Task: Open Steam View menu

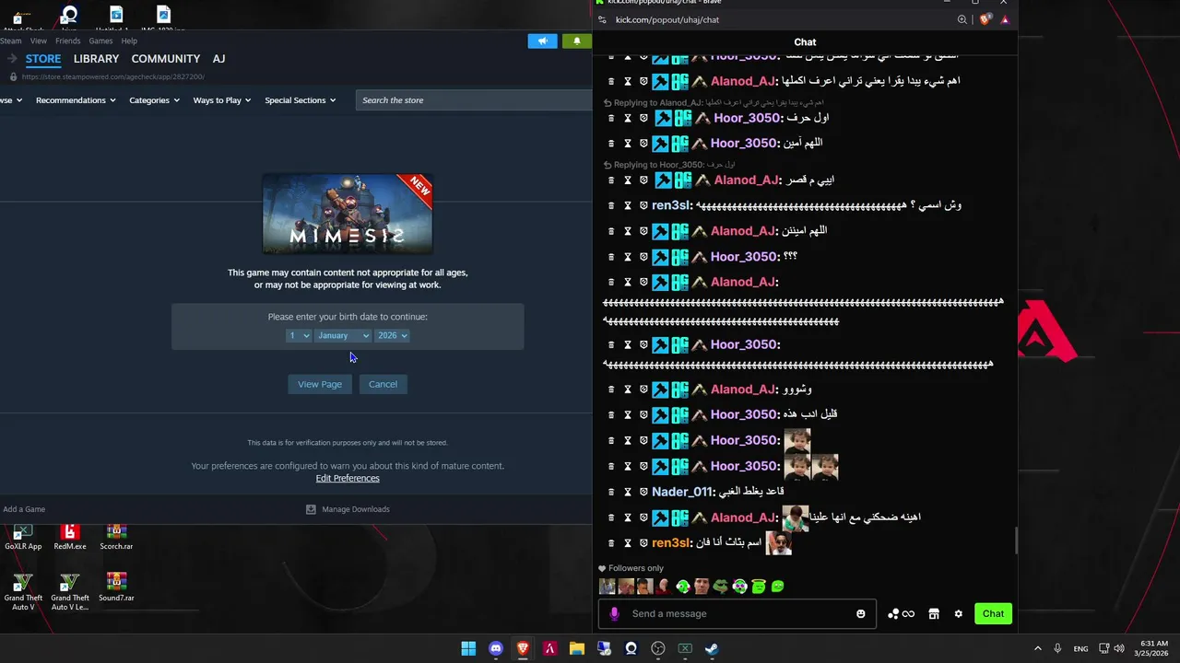Action: (39, 41)
